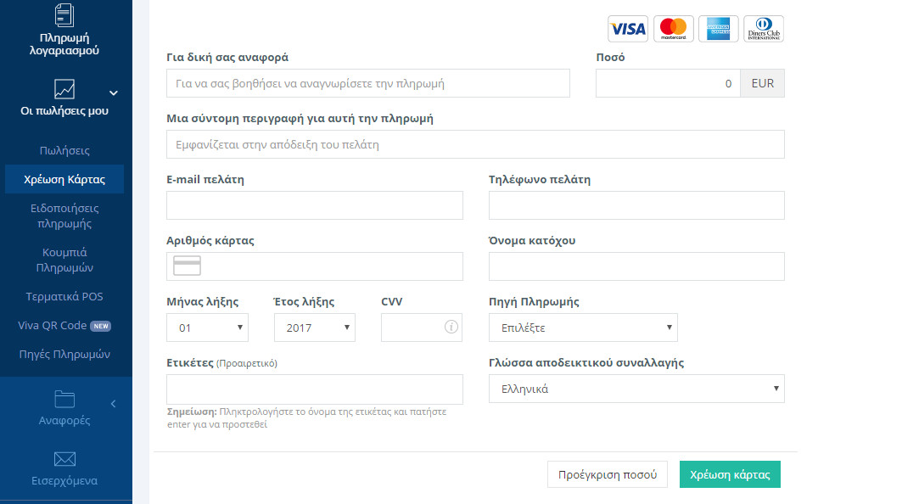The height and width of the screenshot is (504, 919).
Task: Click the American Express logo
Action: (719, 29)
